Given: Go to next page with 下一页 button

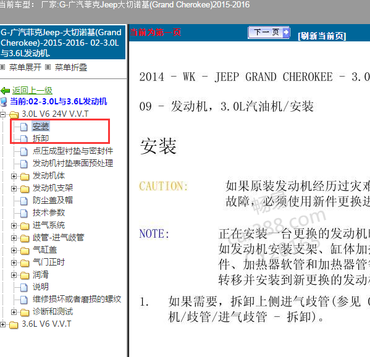Looking at the screenshot, I should point(269,32).
